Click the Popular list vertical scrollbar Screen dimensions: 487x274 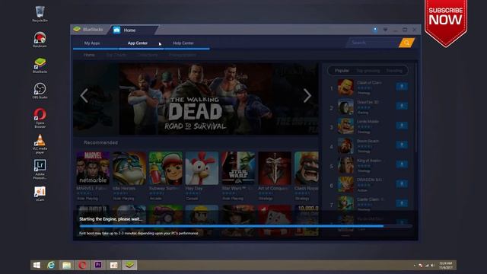point(416,109)
